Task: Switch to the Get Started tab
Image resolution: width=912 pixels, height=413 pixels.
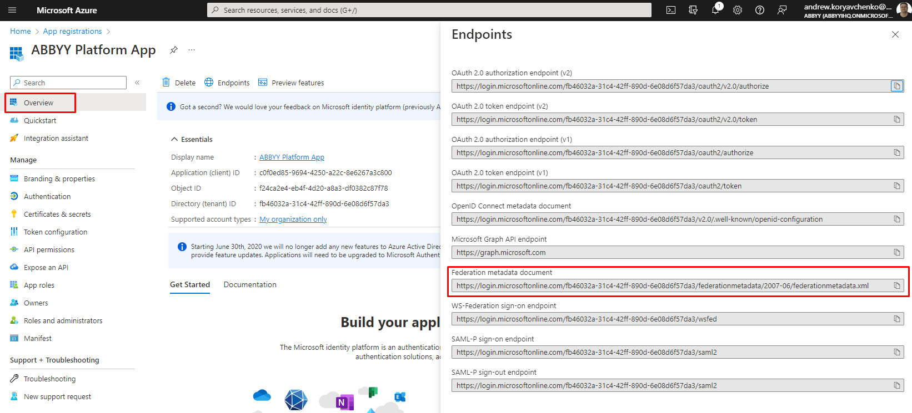Action: pos(190,284)
